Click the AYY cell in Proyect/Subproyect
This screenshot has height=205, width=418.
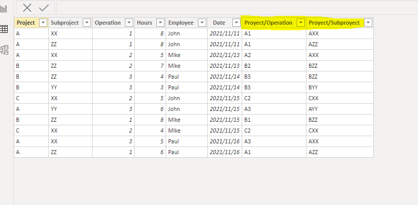point(340,109)
